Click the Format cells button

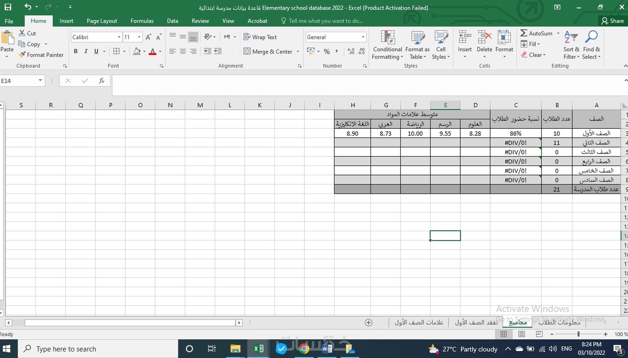point(504,45)
